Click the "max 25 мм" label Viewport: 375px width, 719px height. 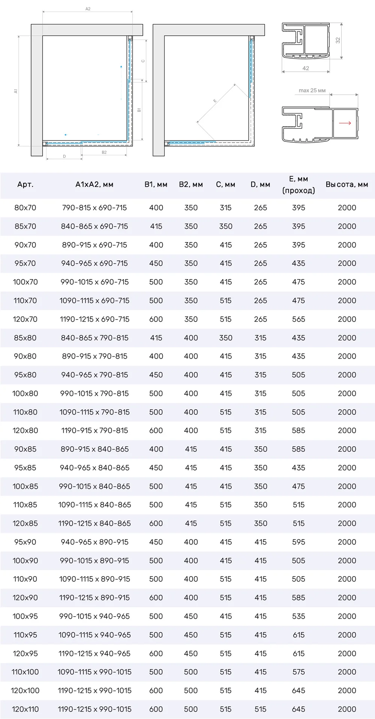pyautogui.click(x=312, y=90)
